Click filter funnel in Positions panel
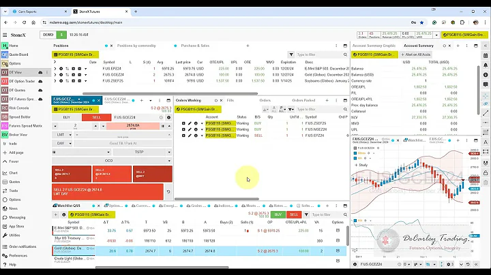Screen dimensions: 491x275 (291, 54)
